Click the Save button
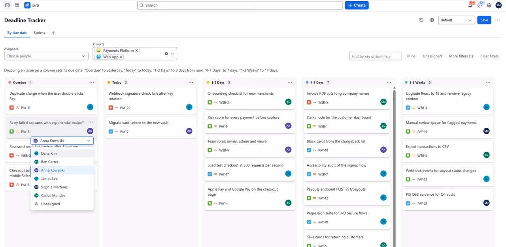The width and height of the screenshot is (506, 247). pos(484,20)
